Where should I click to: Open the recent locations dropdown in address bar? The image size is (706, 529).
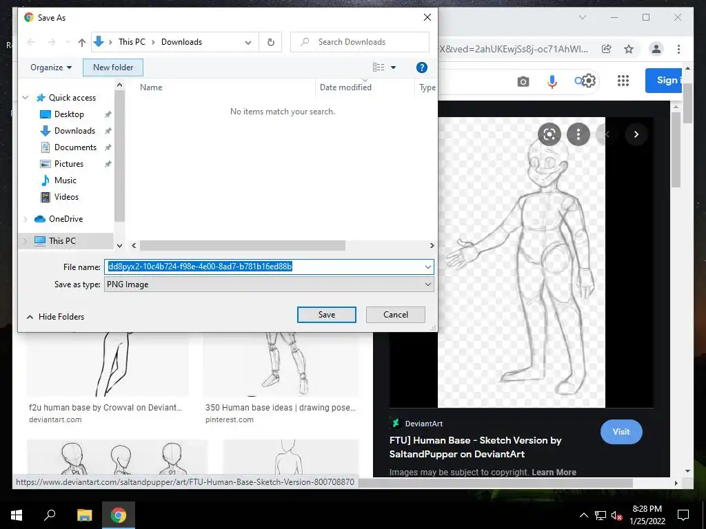[x=248, y=42]
